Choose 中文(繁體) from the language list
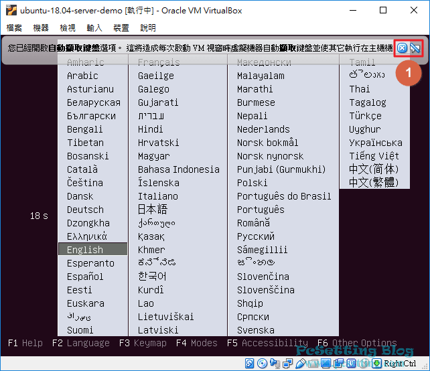 [374, 182]
